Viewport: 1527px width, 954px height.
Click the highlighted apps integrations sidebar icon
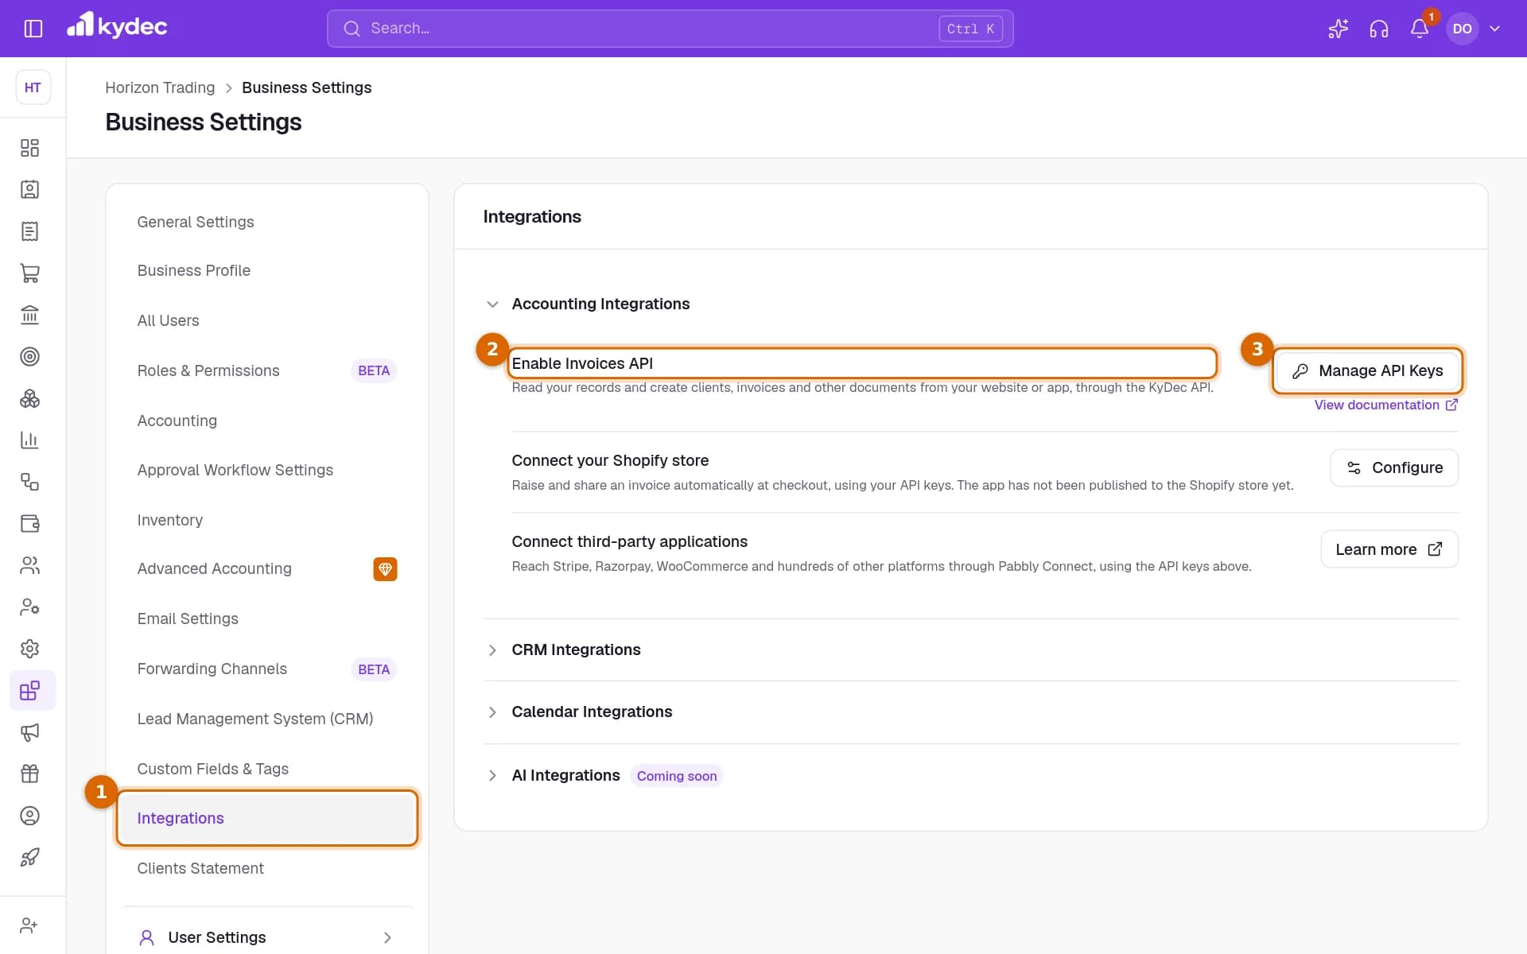click(32, 690)
